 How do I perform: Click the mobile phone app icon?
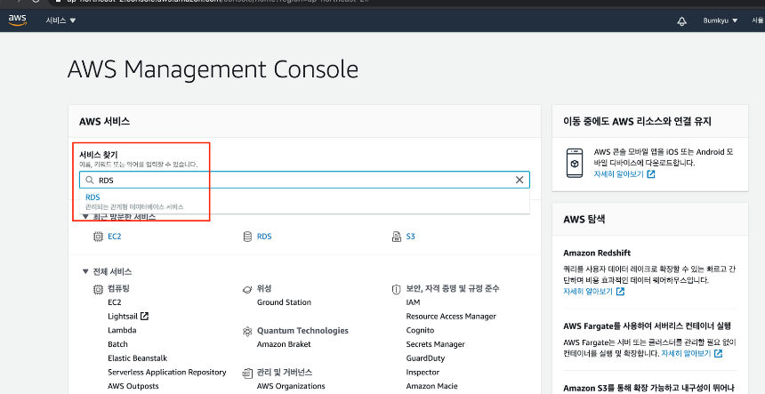[575, 163]
